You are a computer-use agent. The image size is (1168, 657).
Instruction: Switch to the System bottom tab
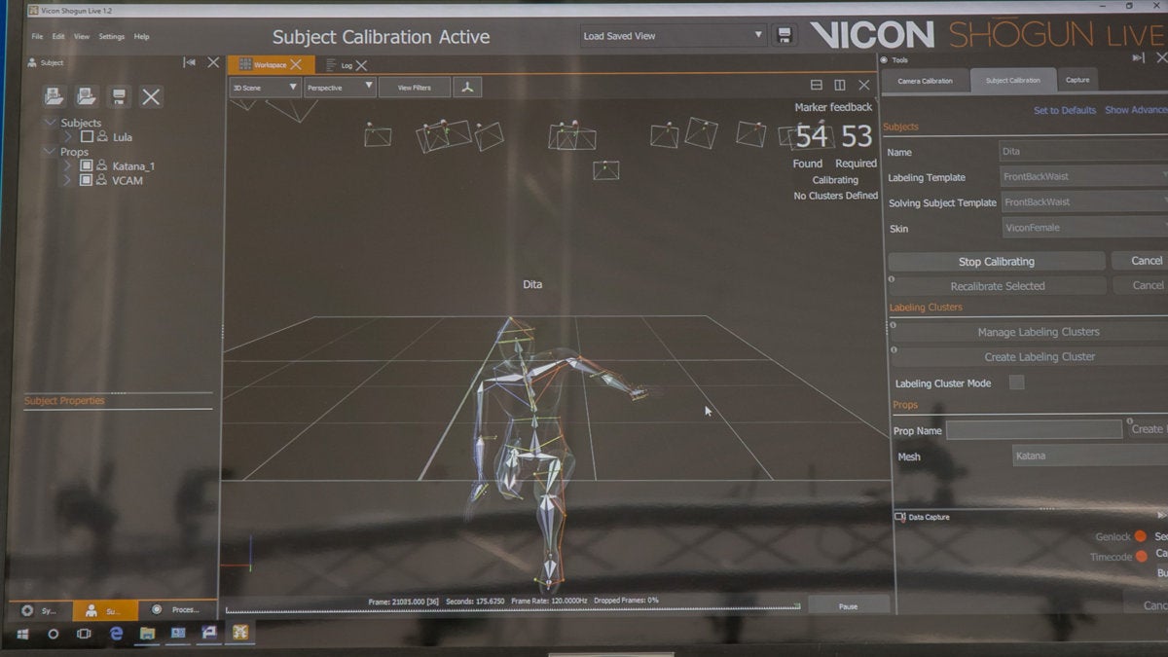click(41, 610)
